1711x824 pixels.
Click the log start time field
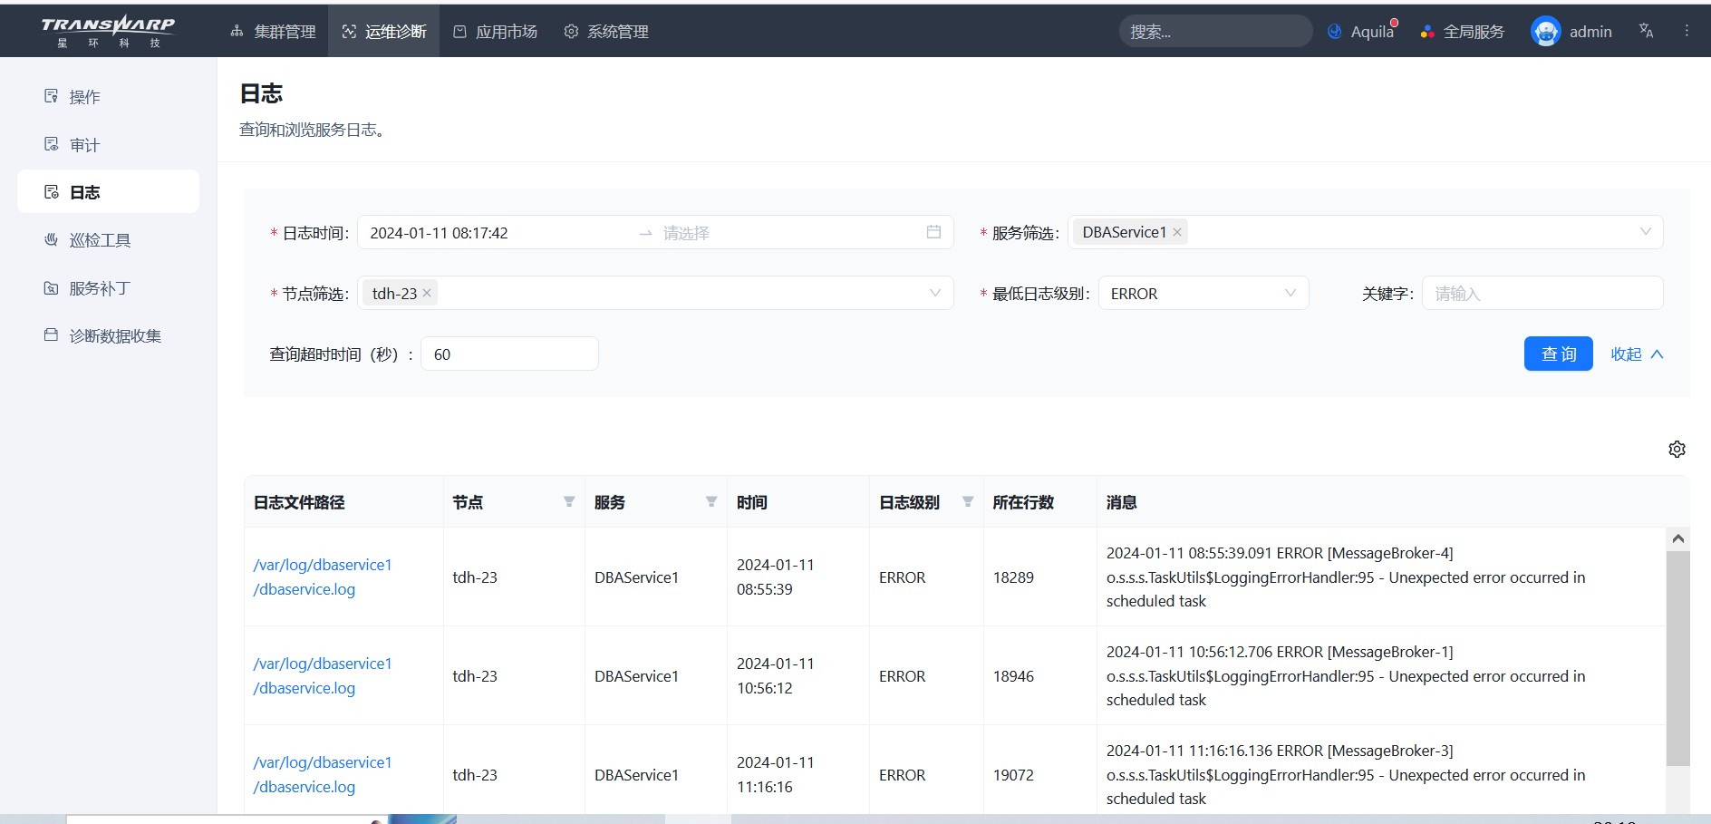tap(498, 233)
